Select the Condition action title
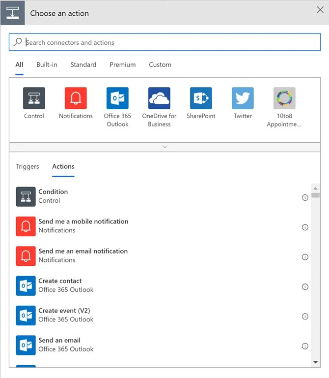The height and width of the screenshot is (378, 329). 53,191
